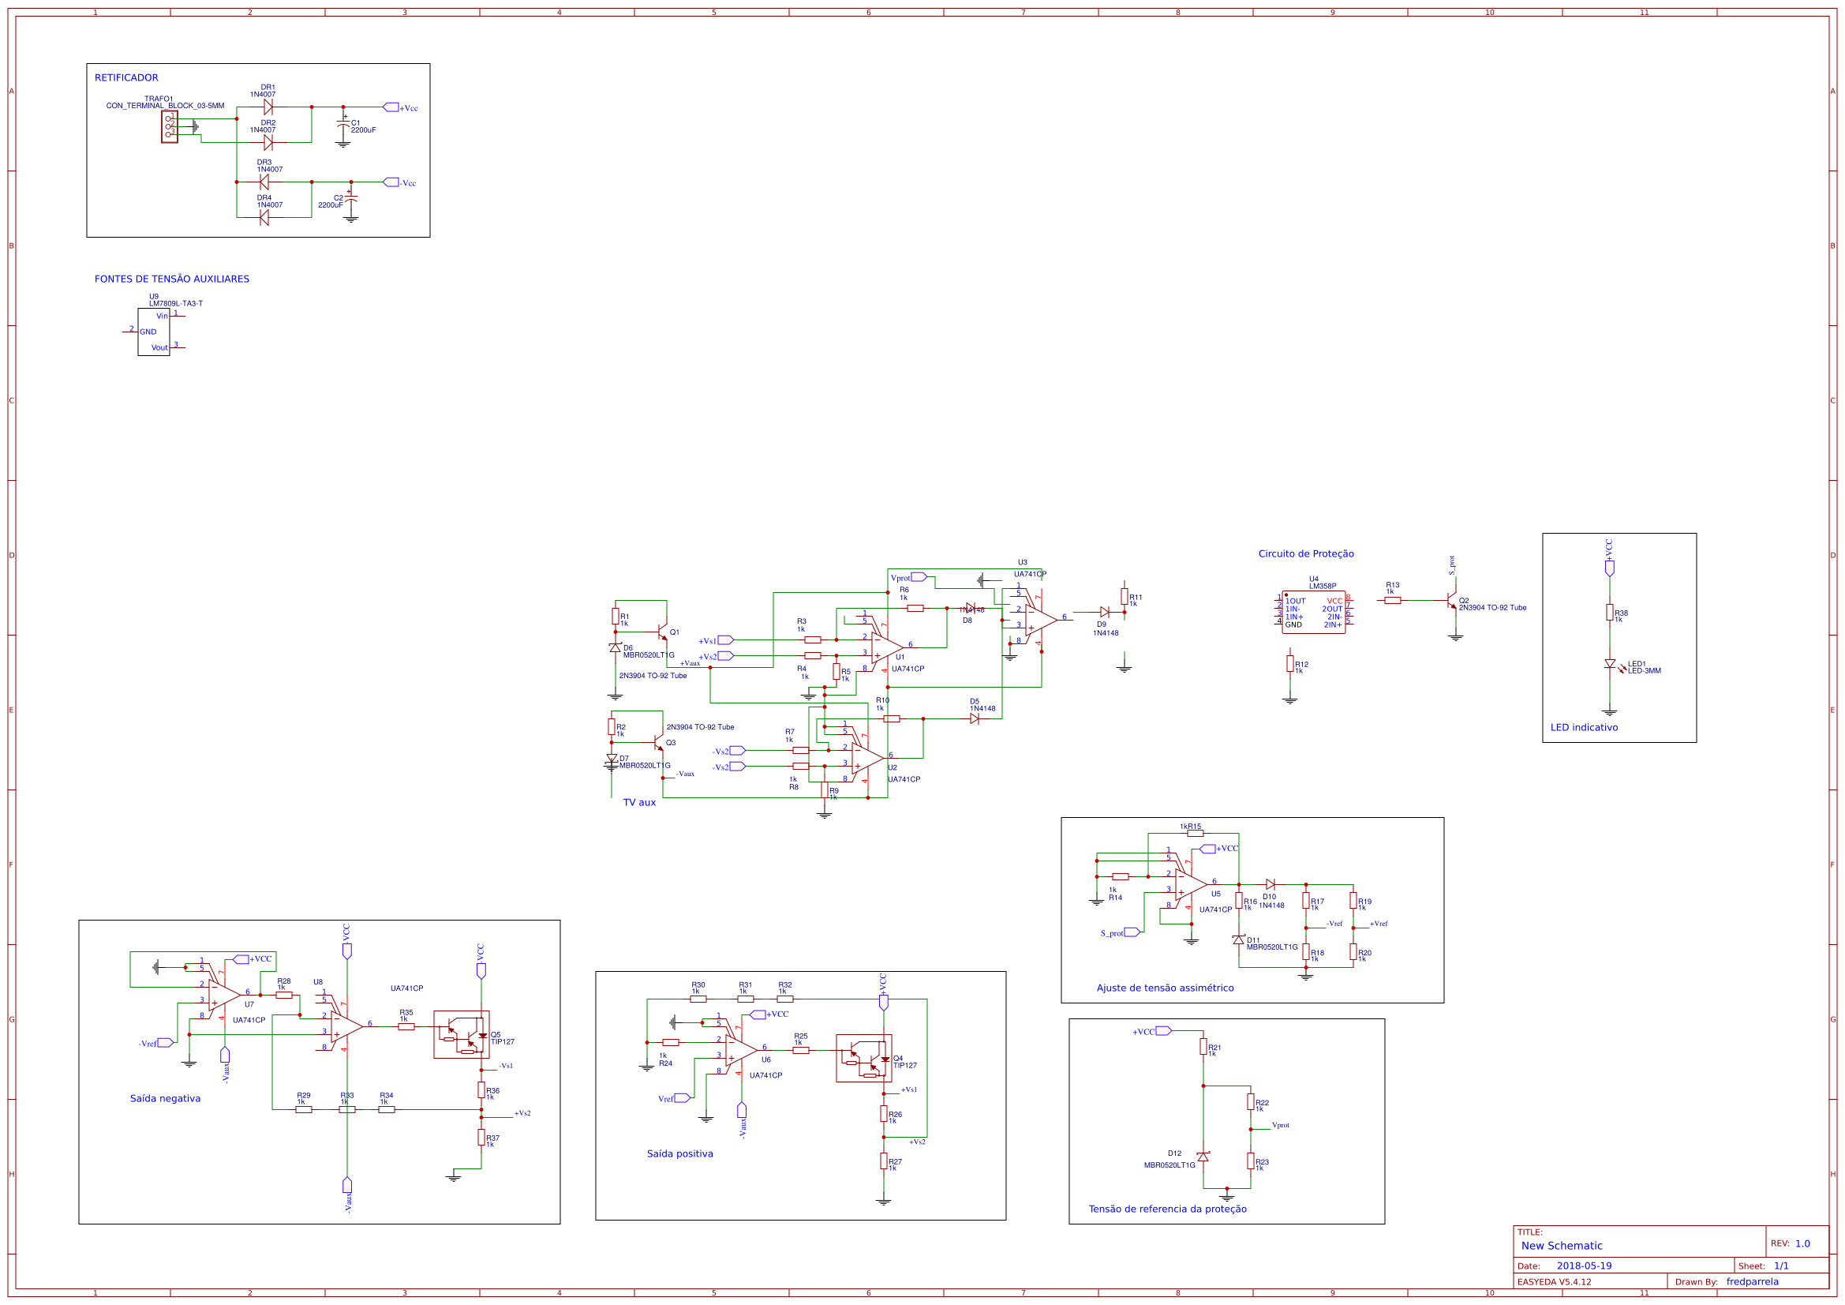Select the Q4 TIP127 transistor symbol
Screen dimensions: 1845x1305
(x=864, y=1058)
